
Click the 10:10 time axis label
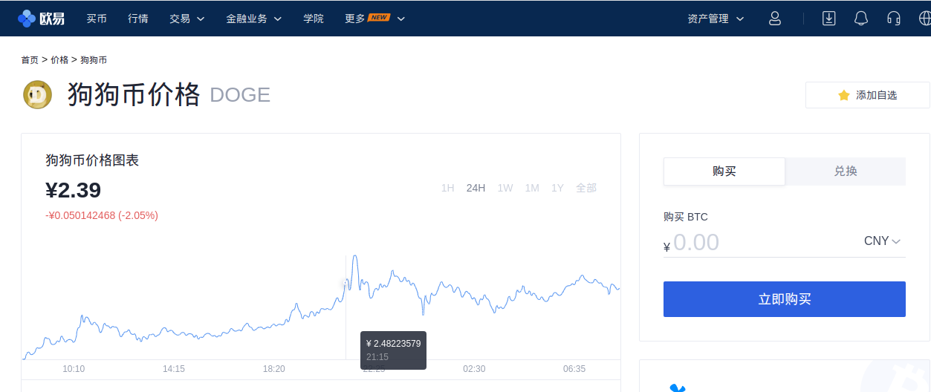(74, 369)
